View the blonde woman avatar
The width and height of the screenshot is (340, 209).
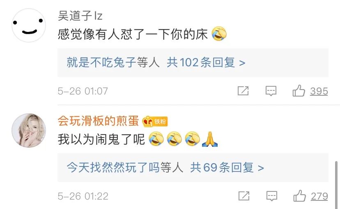[x=29, y=130]
